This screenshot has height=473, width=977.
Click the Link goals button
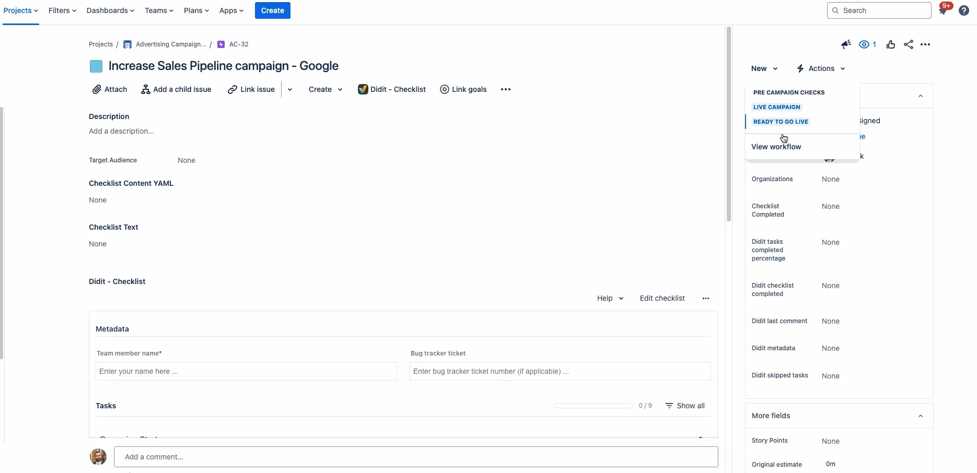click(463, 89)
